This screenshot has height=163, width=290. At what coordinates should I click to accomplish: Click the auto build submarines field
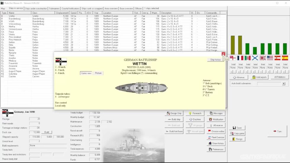pyautogui.click(x=269, y=83)
